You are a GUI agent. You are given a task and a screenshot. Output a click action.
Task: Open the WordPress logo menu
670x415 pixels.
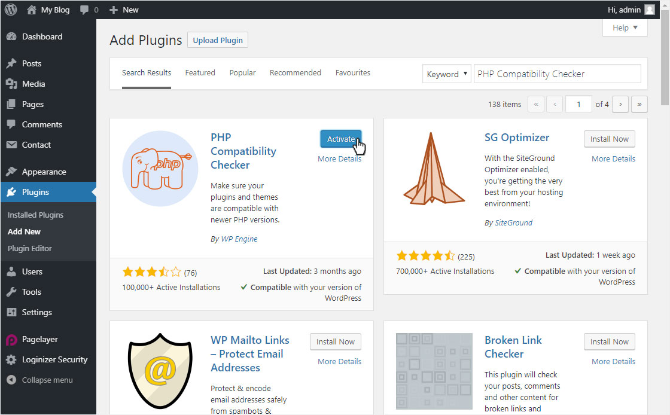pyautogui.click(x=11, y=10)
